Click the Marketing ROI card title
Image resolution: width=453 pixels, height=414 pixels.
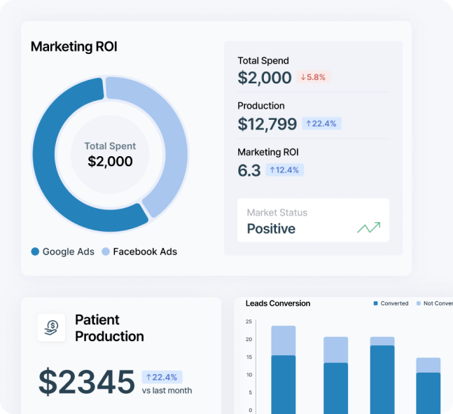coord(74,47)
